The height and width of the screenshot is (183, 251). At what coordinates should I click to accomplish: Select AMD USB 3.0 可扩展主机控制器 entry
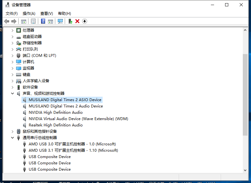tap(72, 144)
